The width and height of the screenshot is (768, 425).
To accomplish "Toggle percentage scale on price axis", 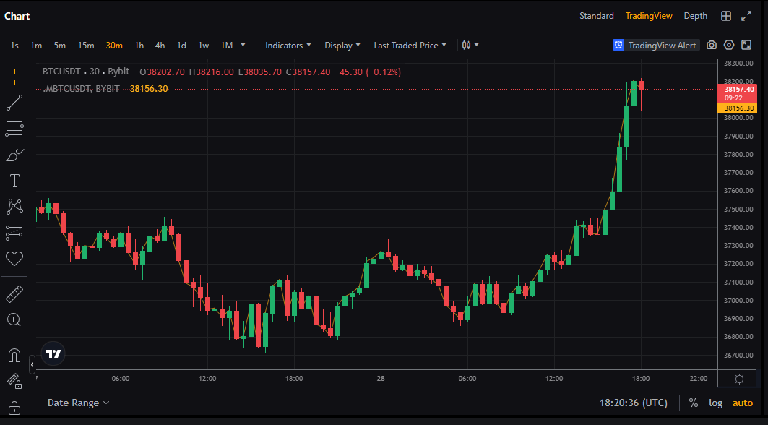I will pos(694,403).
